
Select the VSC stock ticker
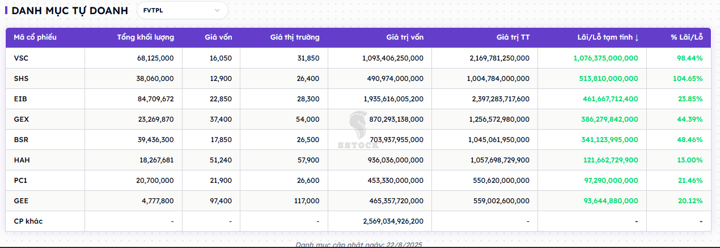(20, 58)
